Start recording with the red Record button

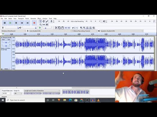pyautogui.click(x=34, y=23)
